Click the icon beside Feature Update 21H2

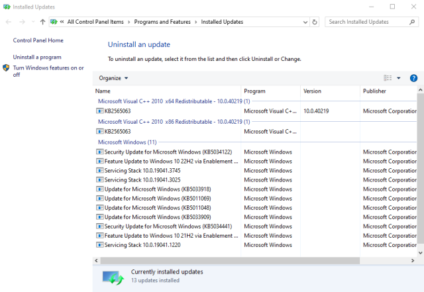tap(100, 236)
